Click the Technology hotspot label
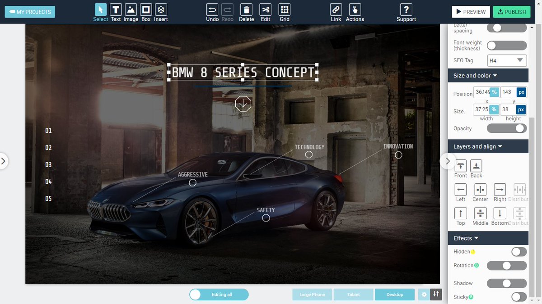Viewport: 542px width, 304px height. click(x=309, y=147)
